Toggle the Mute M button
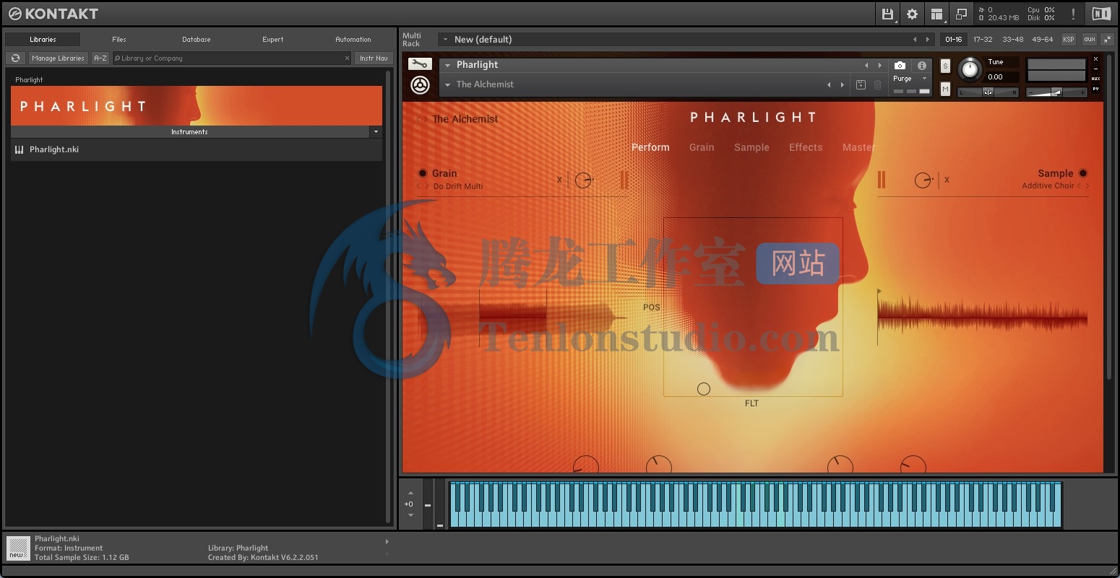This screenshot has height=578, width=1120. [x=945, y=89]
